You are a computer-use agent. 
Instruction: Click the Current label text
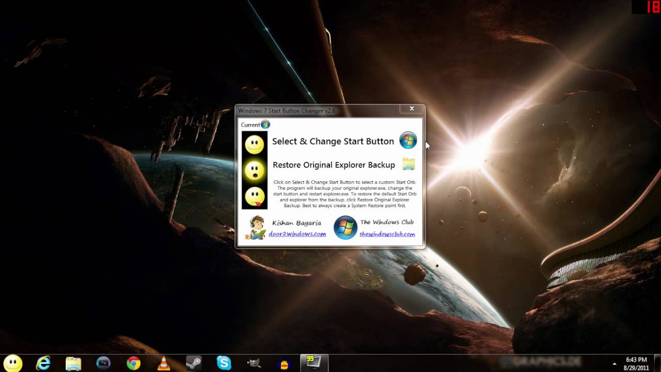click(x=250, y=125)
